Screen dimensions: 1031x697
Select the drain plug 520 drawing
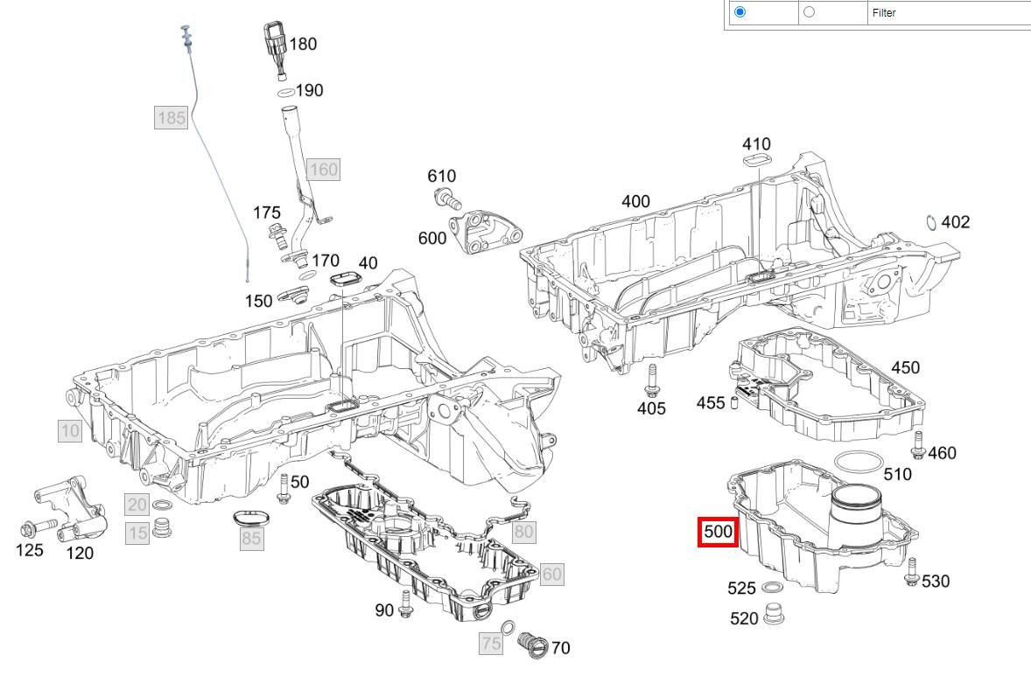[x=774, y=613]
